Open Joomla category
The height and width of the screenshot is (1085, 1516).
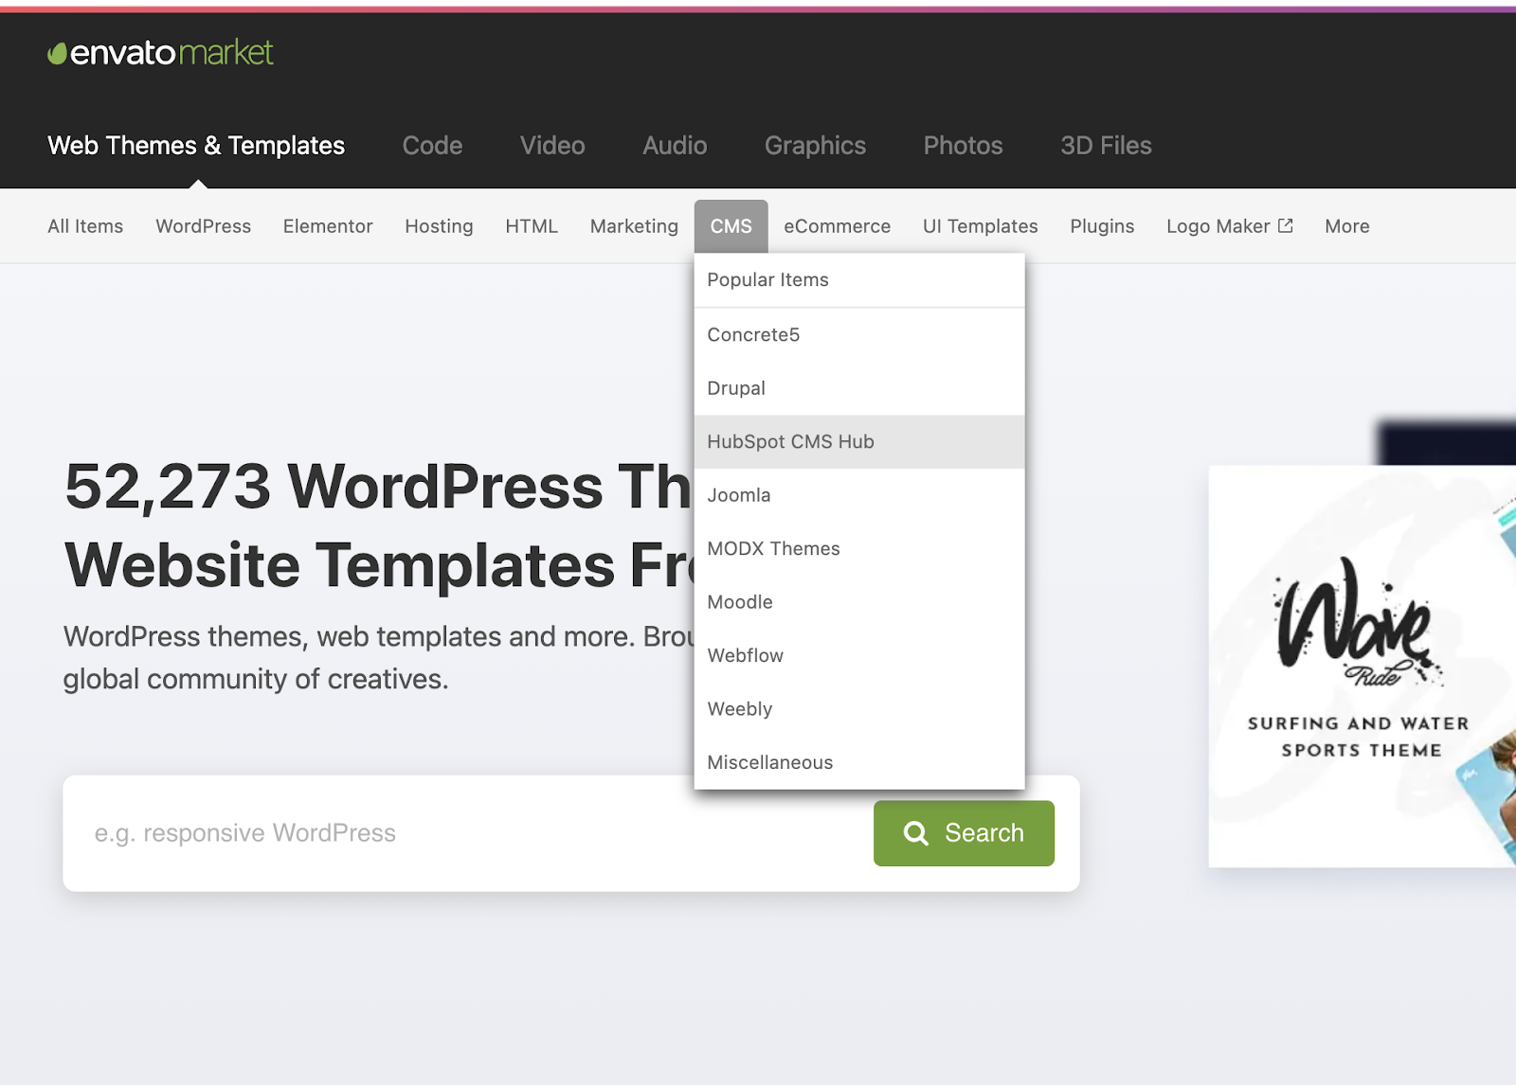(739, 495)
